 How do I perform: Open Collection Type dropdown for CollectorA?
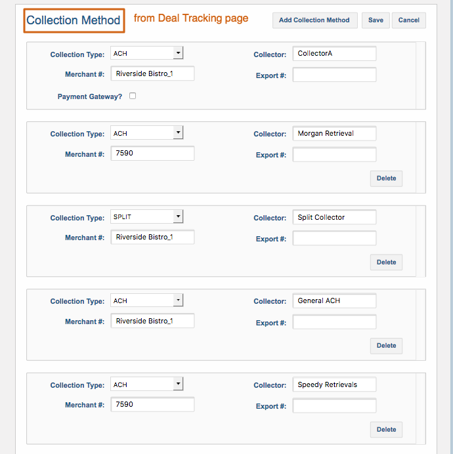pos(146,53)
